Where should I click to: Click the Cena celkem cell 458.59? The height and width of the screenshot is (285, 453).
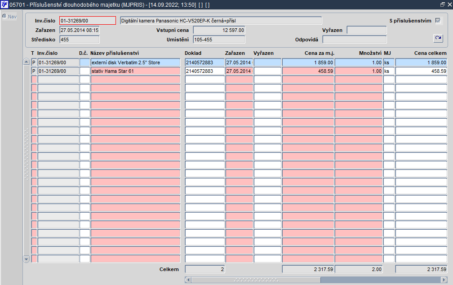[x=421, y=71]
